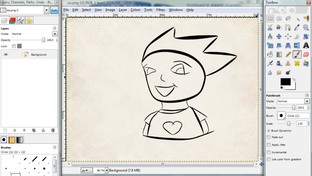Delete layer using the trash icon

coord(53,130)
